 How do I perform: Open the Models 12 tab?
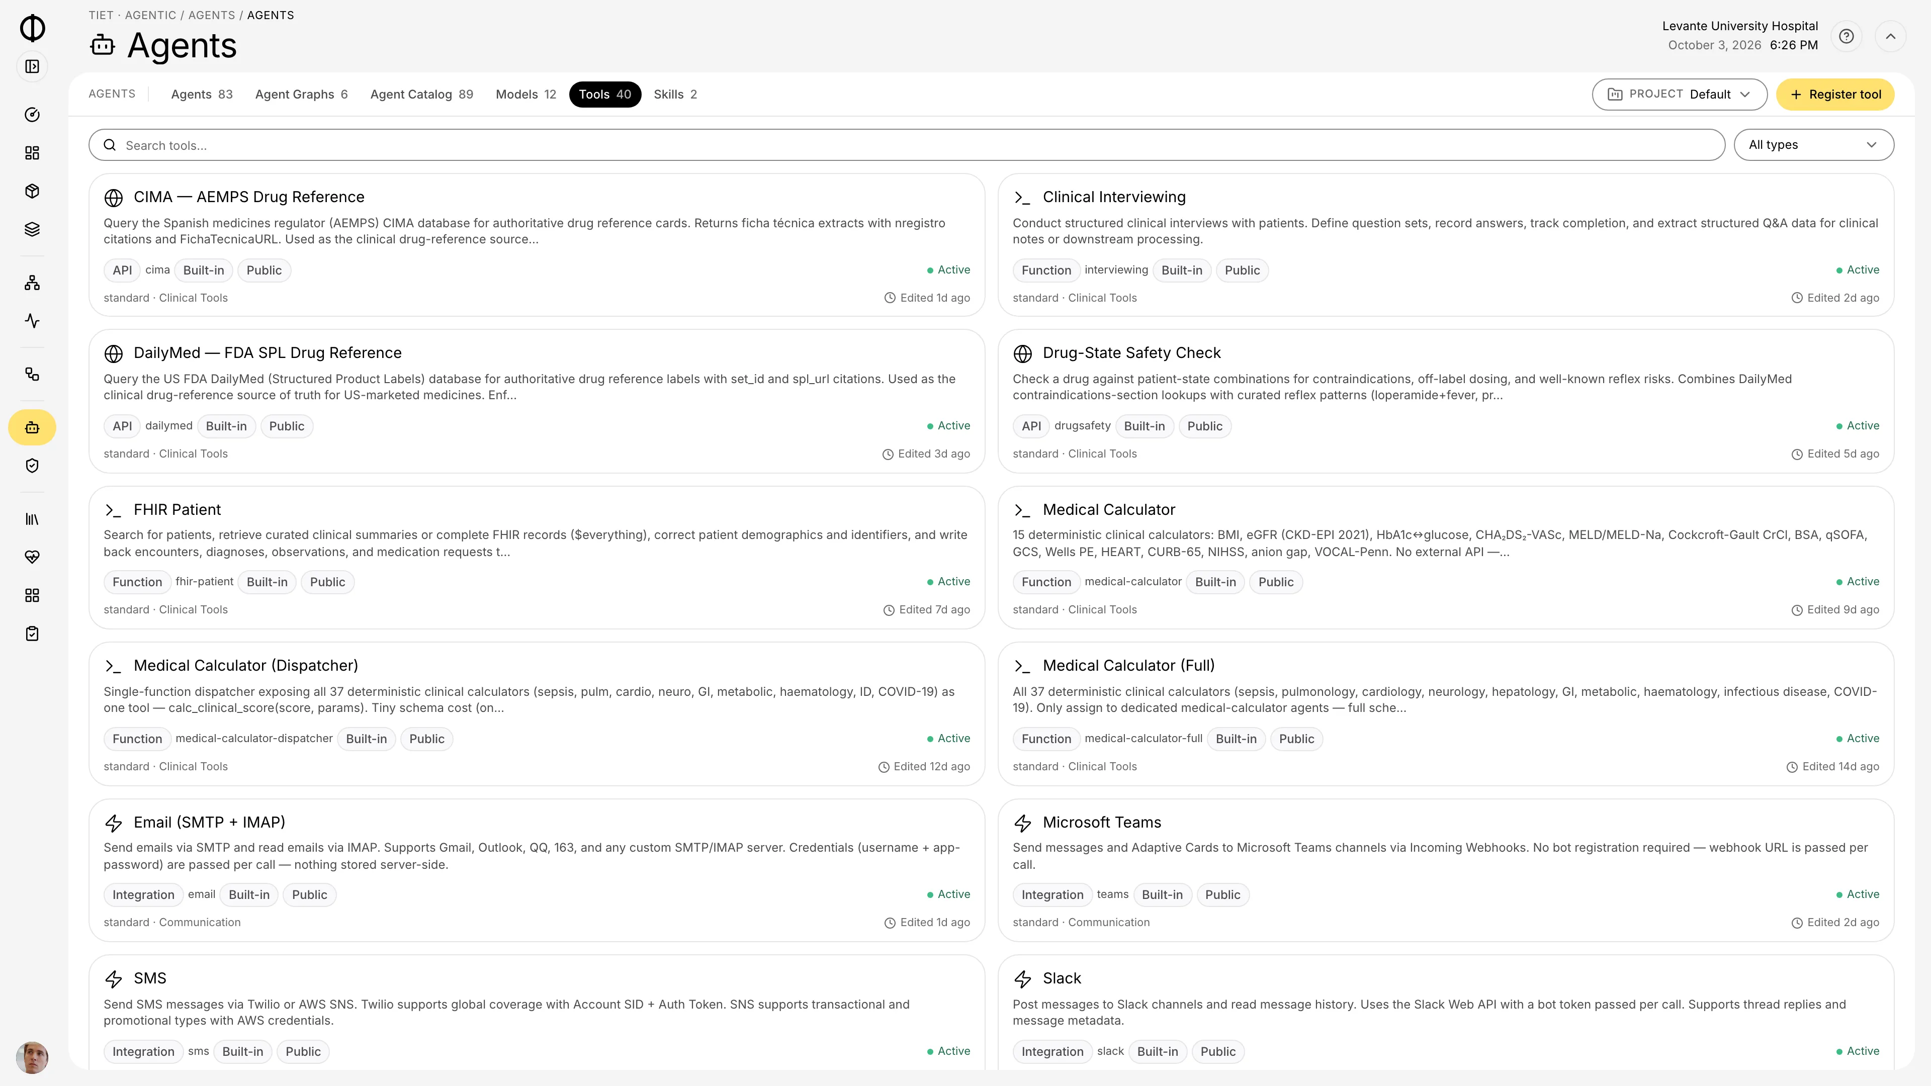(x=525, y=95)
